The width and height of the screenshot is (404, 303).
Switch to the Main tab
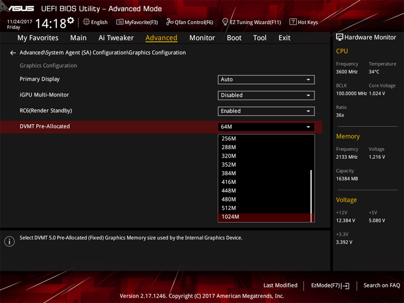tap(79, 38)
